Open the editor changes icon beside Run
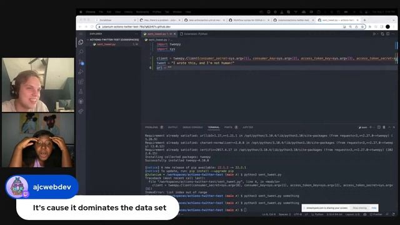The width and height of the screenshot is (400, 225). 382,34
